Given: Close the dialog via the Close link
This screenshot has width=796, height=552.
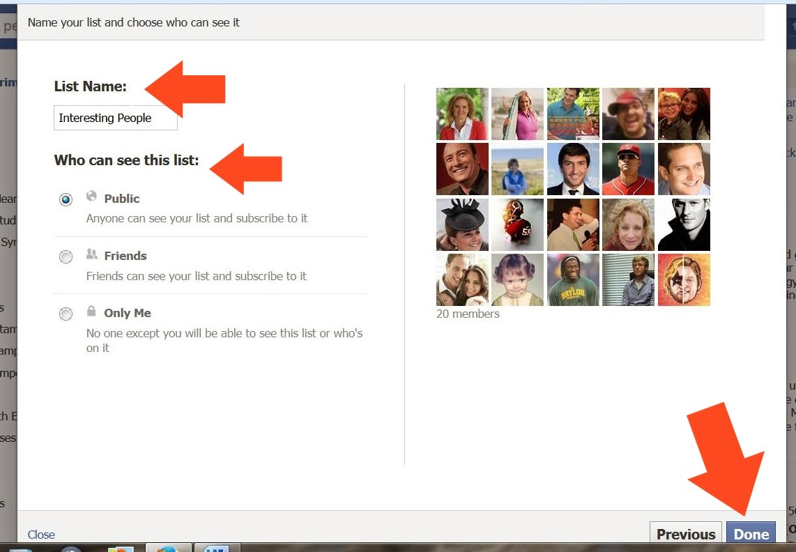Looking at the screenshot, I should (x=41, y=534).
